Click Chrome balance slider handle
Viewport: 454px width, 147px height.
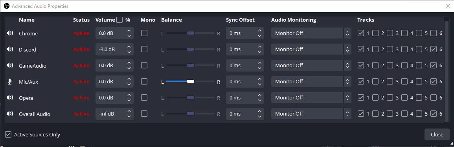tap(191, 33)
